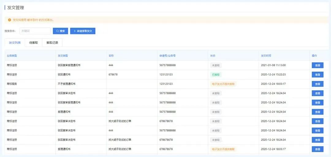Screen dimensions: 331x157
Task: Click the plus icon on 申请索取发文
Action: 75,31
